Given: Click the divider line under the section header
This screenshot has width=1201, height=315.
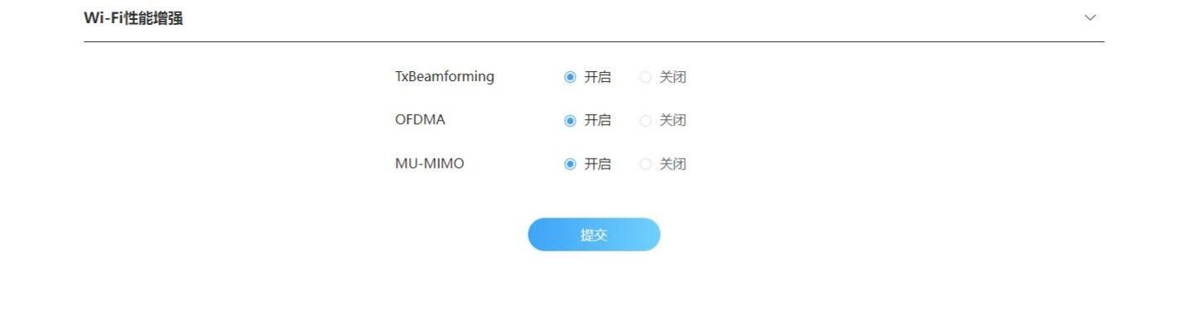Looking at the screenshot, I should coord(594,41).
